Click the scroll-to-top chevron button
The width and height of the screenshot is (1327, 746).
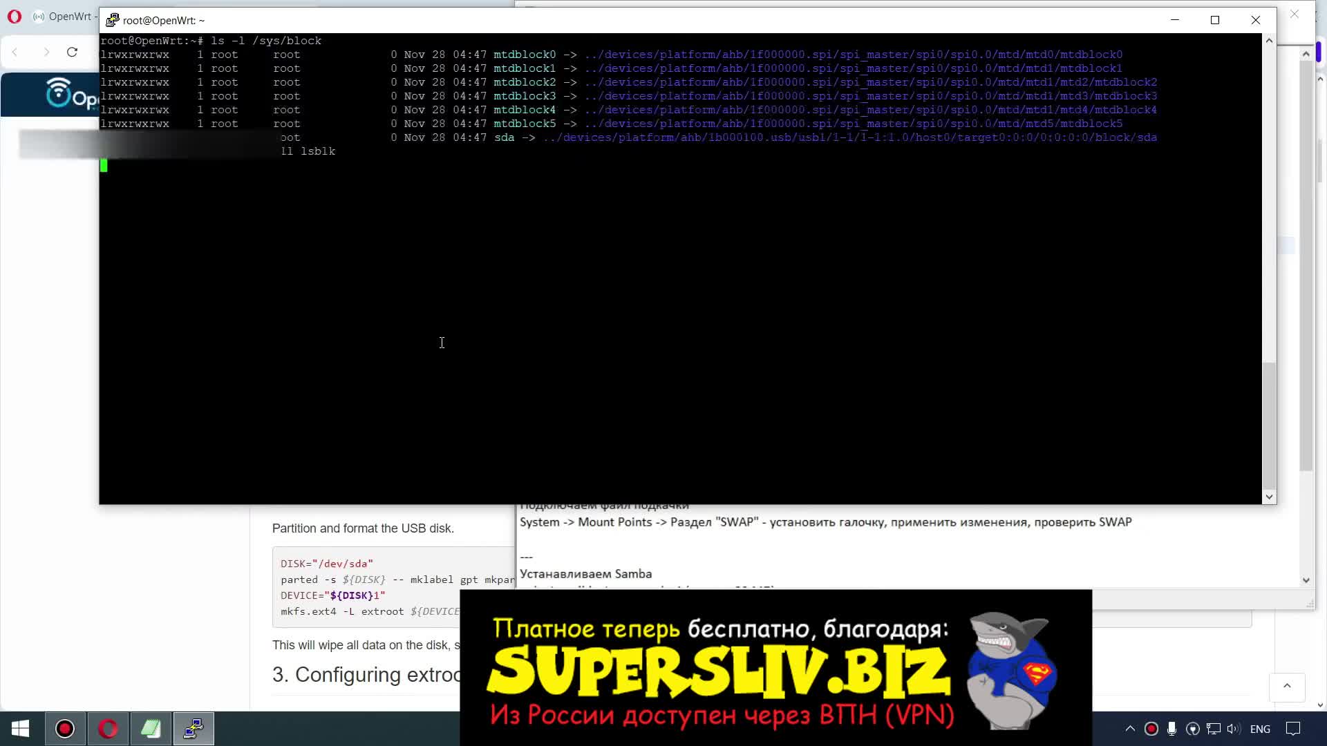[x=1287, y=687]
